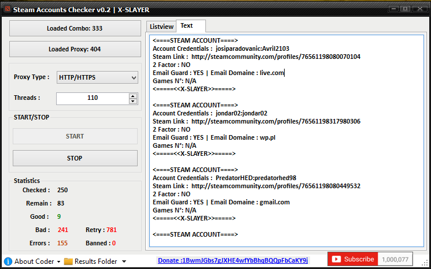The height and width of the screenshot is (269, 431).
Task: Click the 1,000,077 subscriber count box
Action: tap(395, 260)
